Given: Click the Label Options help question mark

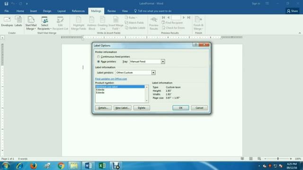Looking at the screenshot, I should [196, 45].
